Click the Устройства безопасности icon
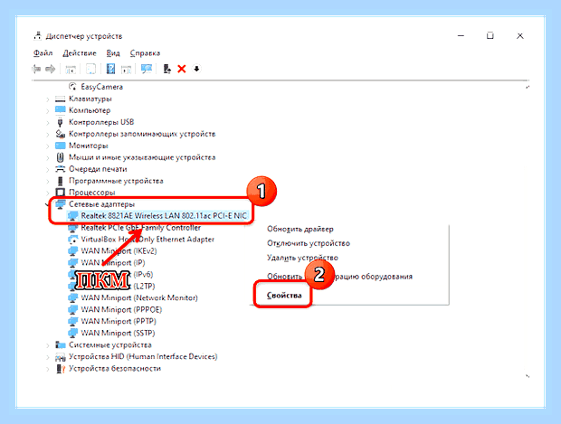Viewport: 561px width, 424px height. click(60, 368)
